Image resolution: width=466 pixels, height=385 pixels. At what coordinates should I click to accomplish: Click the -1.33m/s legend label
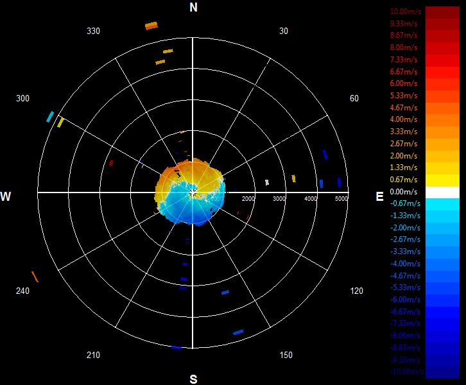[405, 216]
